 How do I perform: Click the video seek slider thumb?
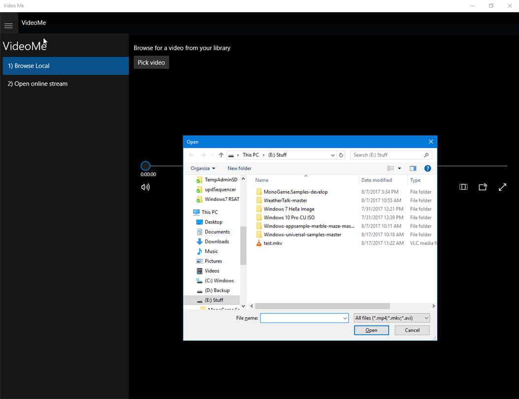coord(145,166)
